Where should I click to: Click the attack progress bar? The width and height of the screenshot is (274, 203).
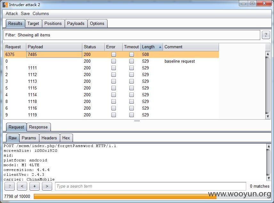point(152,196)
